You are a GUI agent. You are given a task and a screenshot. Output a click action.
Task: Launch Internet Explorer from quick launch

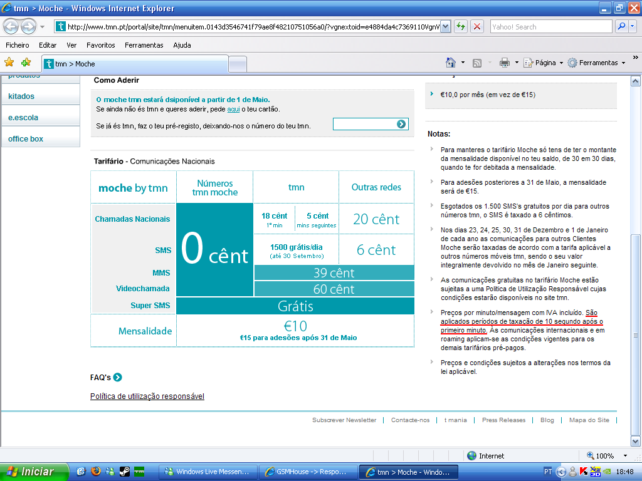[81, 472]
